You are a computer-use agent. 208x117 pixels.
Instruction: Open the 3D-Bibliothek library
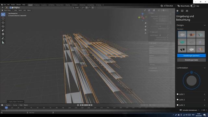167,6
